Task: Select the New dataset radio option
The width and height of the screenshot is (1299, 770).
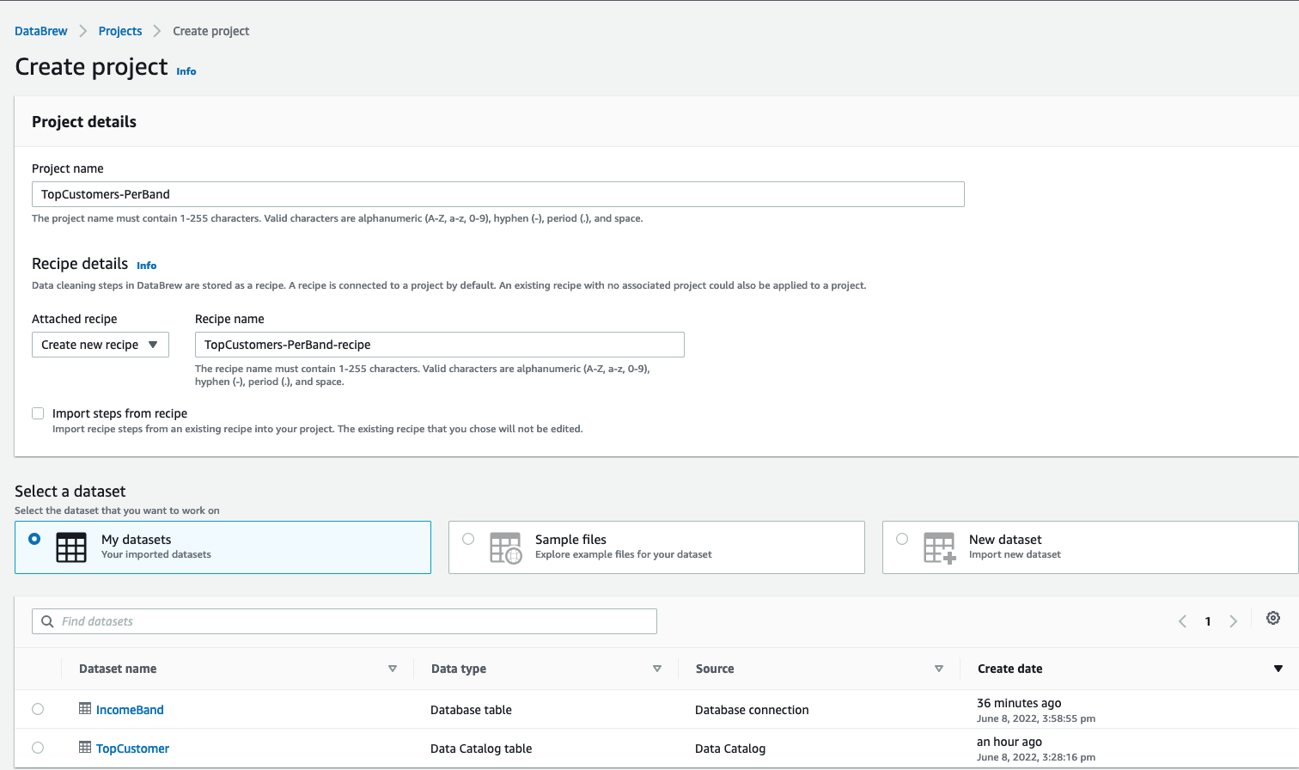Action: pos(902,539)
